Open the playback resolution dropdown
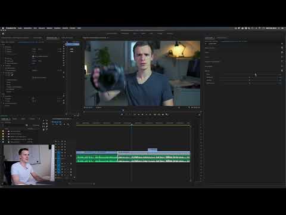This screenshot has height=215, width=286. point(179,107)
